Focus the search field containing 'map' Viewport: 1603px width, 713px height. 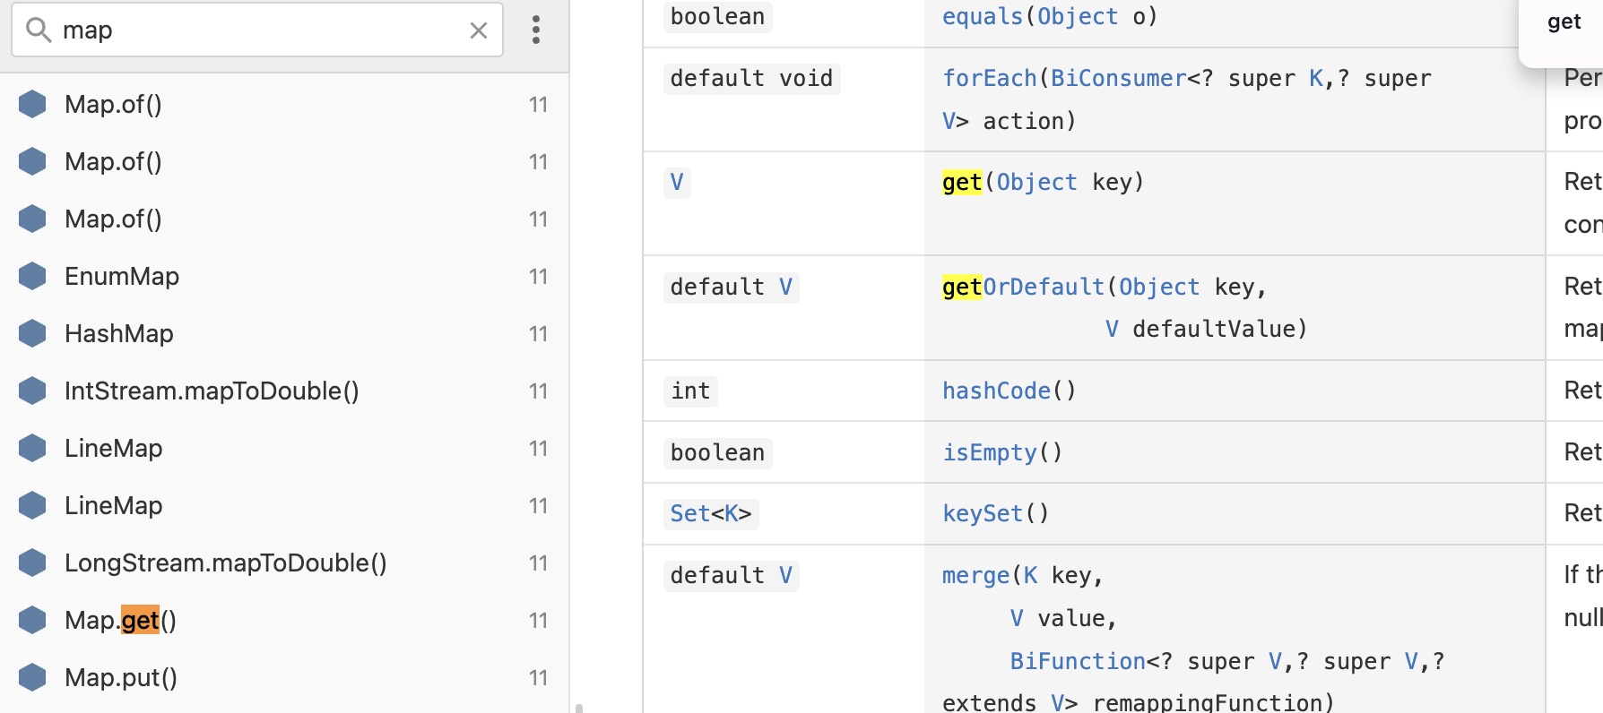(x=257, y=30)
